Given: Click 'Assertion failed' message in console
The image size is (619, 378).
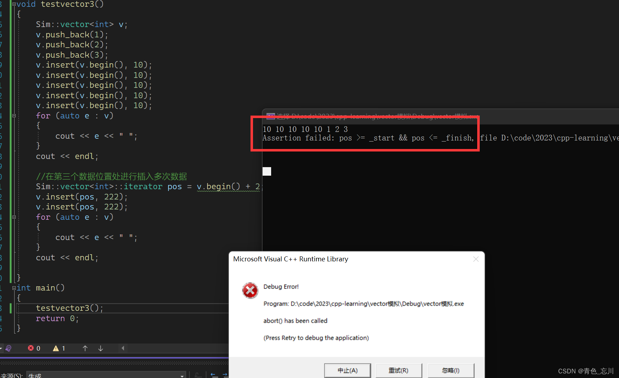Looking at the screenshot, I should [368, 138].
